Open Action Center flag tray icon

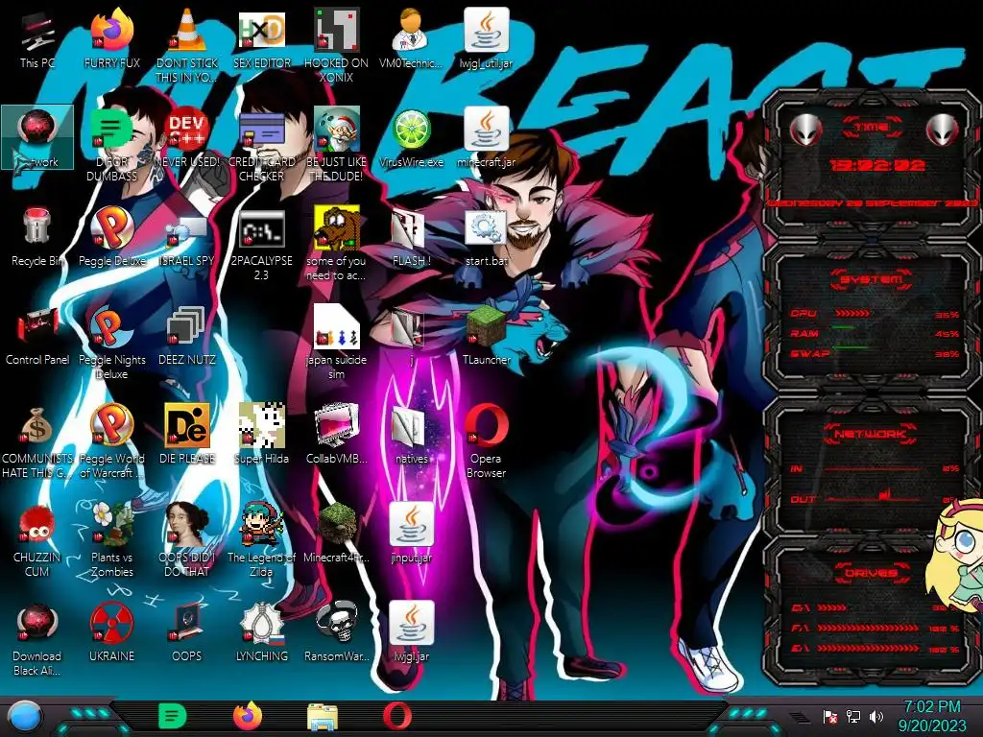tap(830, 716)
